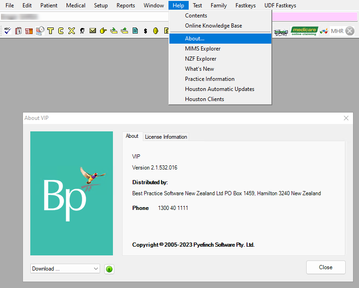The height and width of the screenshot is (288, 359).
Task: Open the Medical menu
Action: pos(76,5)
